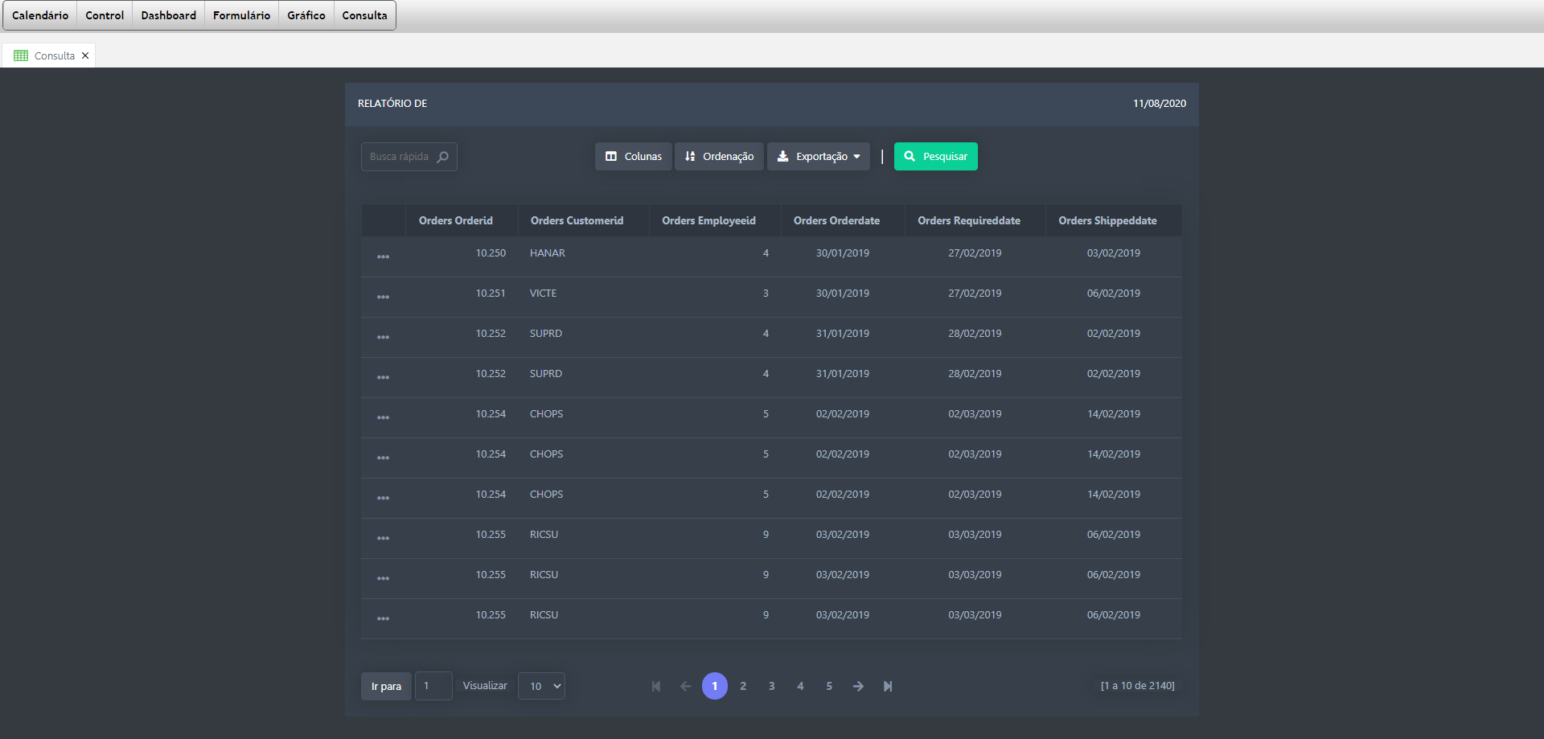Go to the first page icon
1544x739 pixels.
[x=656, y=686]
